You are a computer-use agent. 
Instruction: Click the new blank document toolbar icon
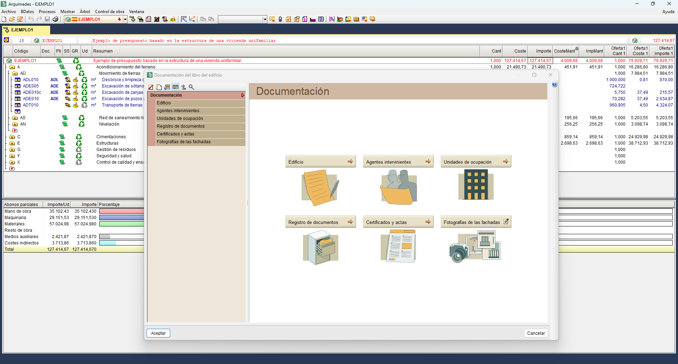[x=4, y=19]
